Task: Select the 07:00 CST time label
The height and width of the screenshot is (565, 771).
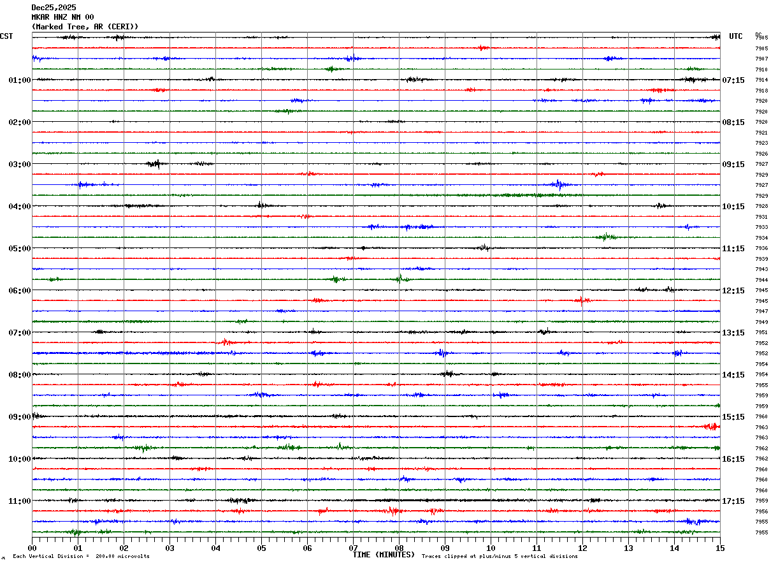Action: (20, 333)
